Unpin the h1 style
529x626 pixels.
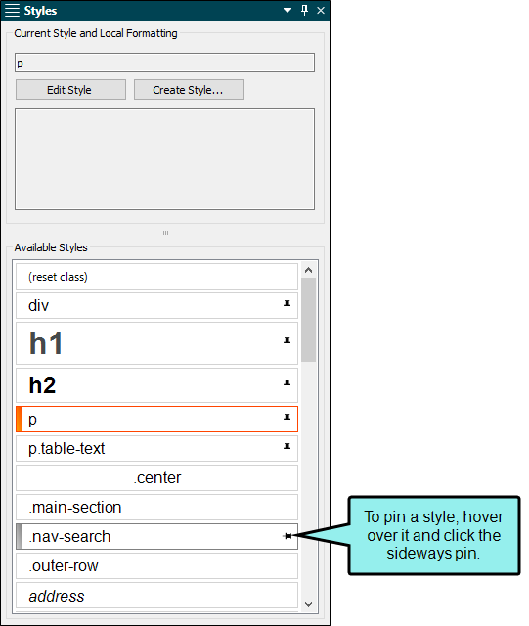287,342
